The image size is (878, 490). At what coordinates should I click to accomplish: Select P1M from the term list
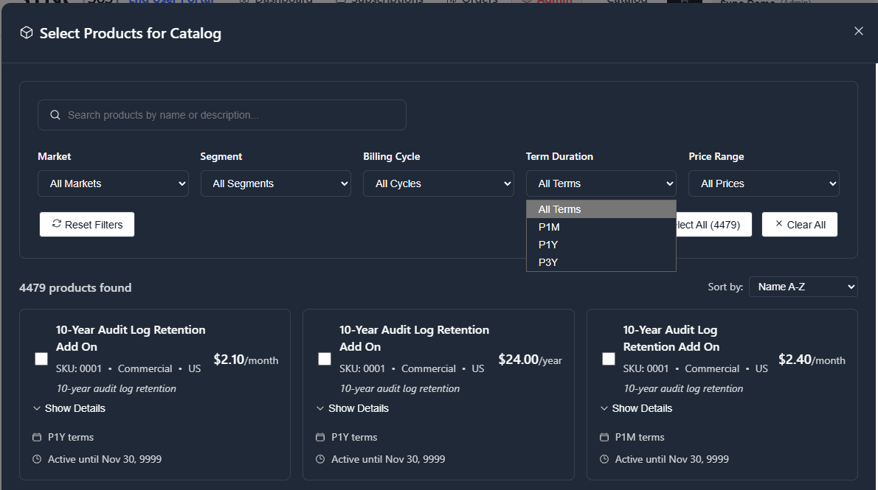click(601, 227)
